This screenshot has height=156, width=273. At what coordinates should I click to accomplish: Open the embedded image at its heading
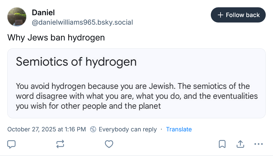pyautogui.click(x=76, y=62)
